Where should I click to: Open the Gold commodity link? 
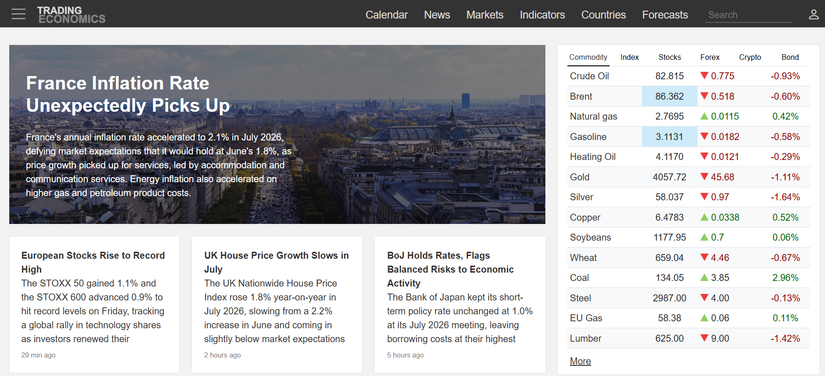point(580,177)
